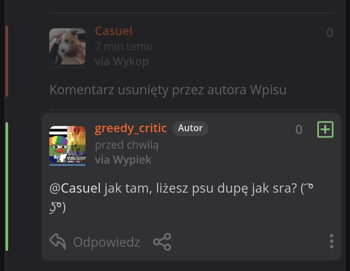Open greedy_critic's profile via username
This screenshot has height=271, width=350.
pos(131,128)
